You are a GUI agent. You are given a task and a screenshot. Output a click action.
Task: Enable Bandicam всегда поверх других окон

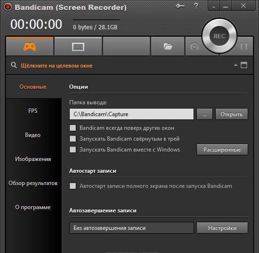coord(73,128)
